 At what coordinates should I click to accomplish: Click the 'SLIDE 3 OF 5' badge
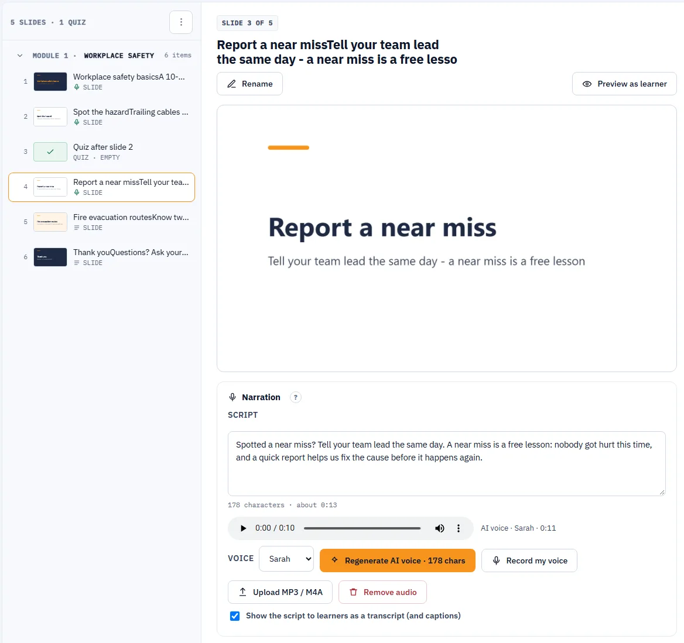click(247, 23)
